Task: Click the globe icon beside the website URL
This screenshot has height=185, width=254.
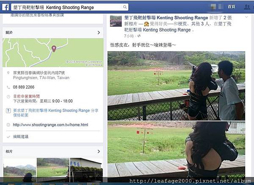Action: (x=8, y=125)
